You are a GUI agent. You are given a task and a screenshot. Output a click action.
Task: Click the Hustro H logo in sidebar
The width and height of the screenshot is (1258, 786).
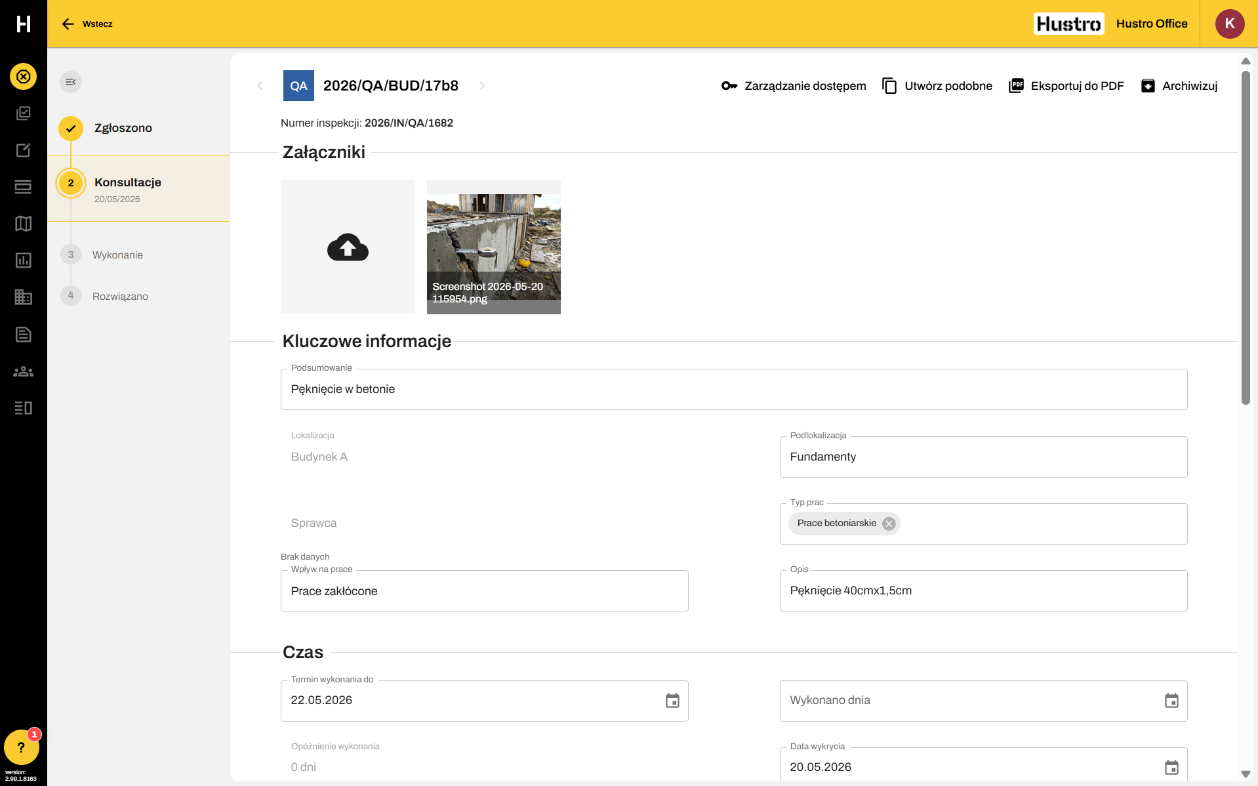pos(24,24)
